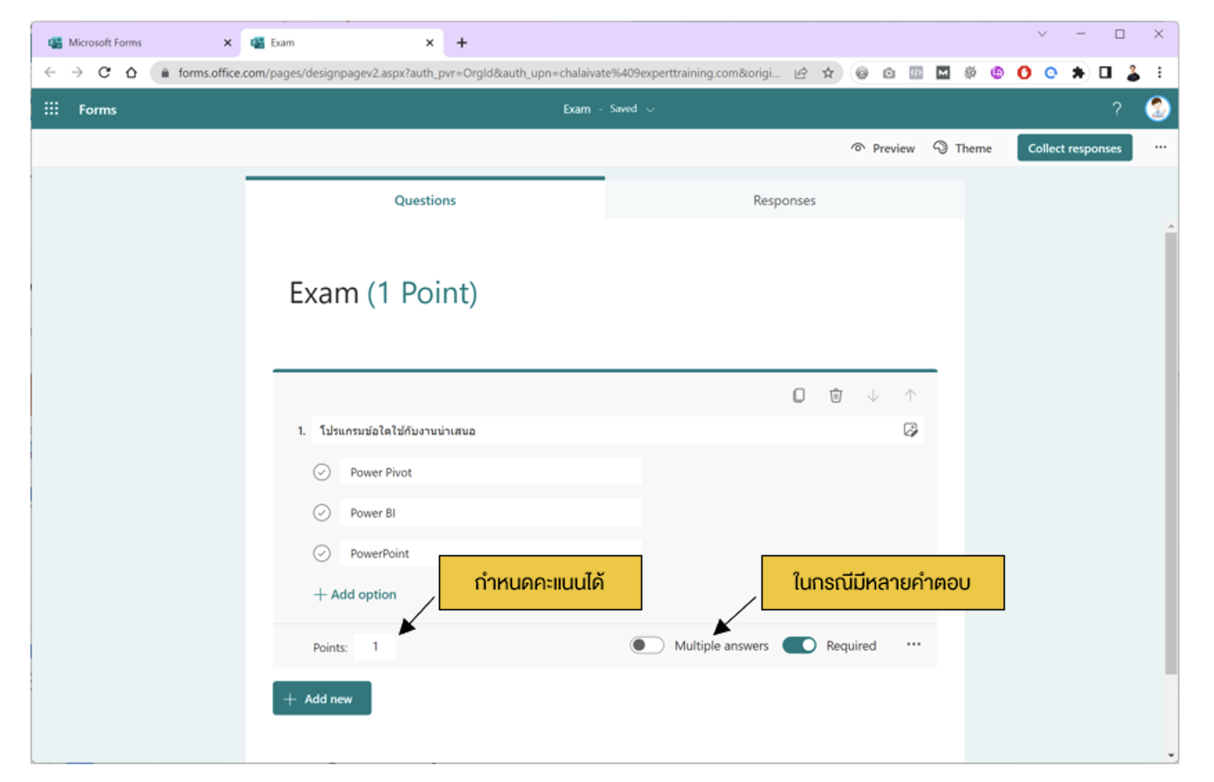Open Forms help with the question mark icon

(x=1117, y=109)
